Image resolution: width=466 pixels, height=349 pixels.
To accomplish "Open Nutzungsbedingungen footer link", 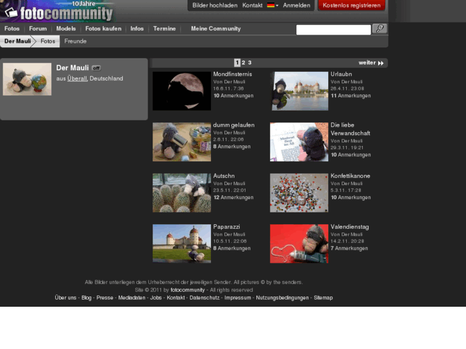I will point(282,298).
